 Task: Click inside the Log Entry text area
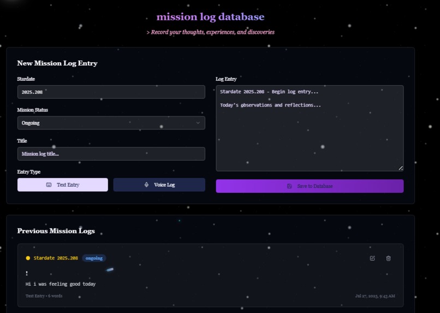(310, 128)
